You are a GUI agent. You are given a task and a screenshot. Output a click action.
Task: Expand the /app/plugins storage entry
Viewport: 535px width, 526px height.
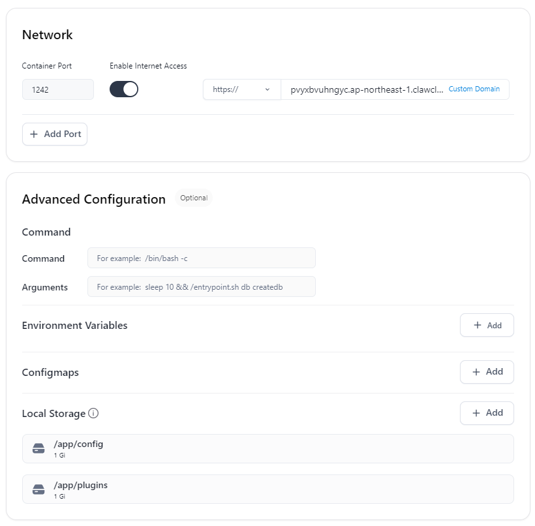pos(267,489)
